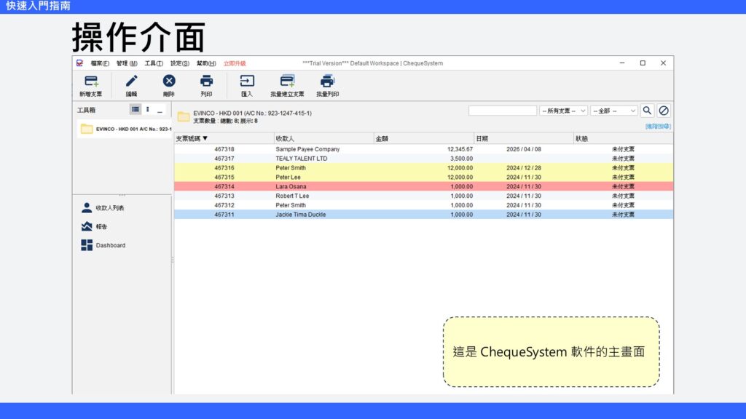Click the clear filter circle-slash icon
The image size is (746, 419).
pyautogui.click(x=664, y=111)
